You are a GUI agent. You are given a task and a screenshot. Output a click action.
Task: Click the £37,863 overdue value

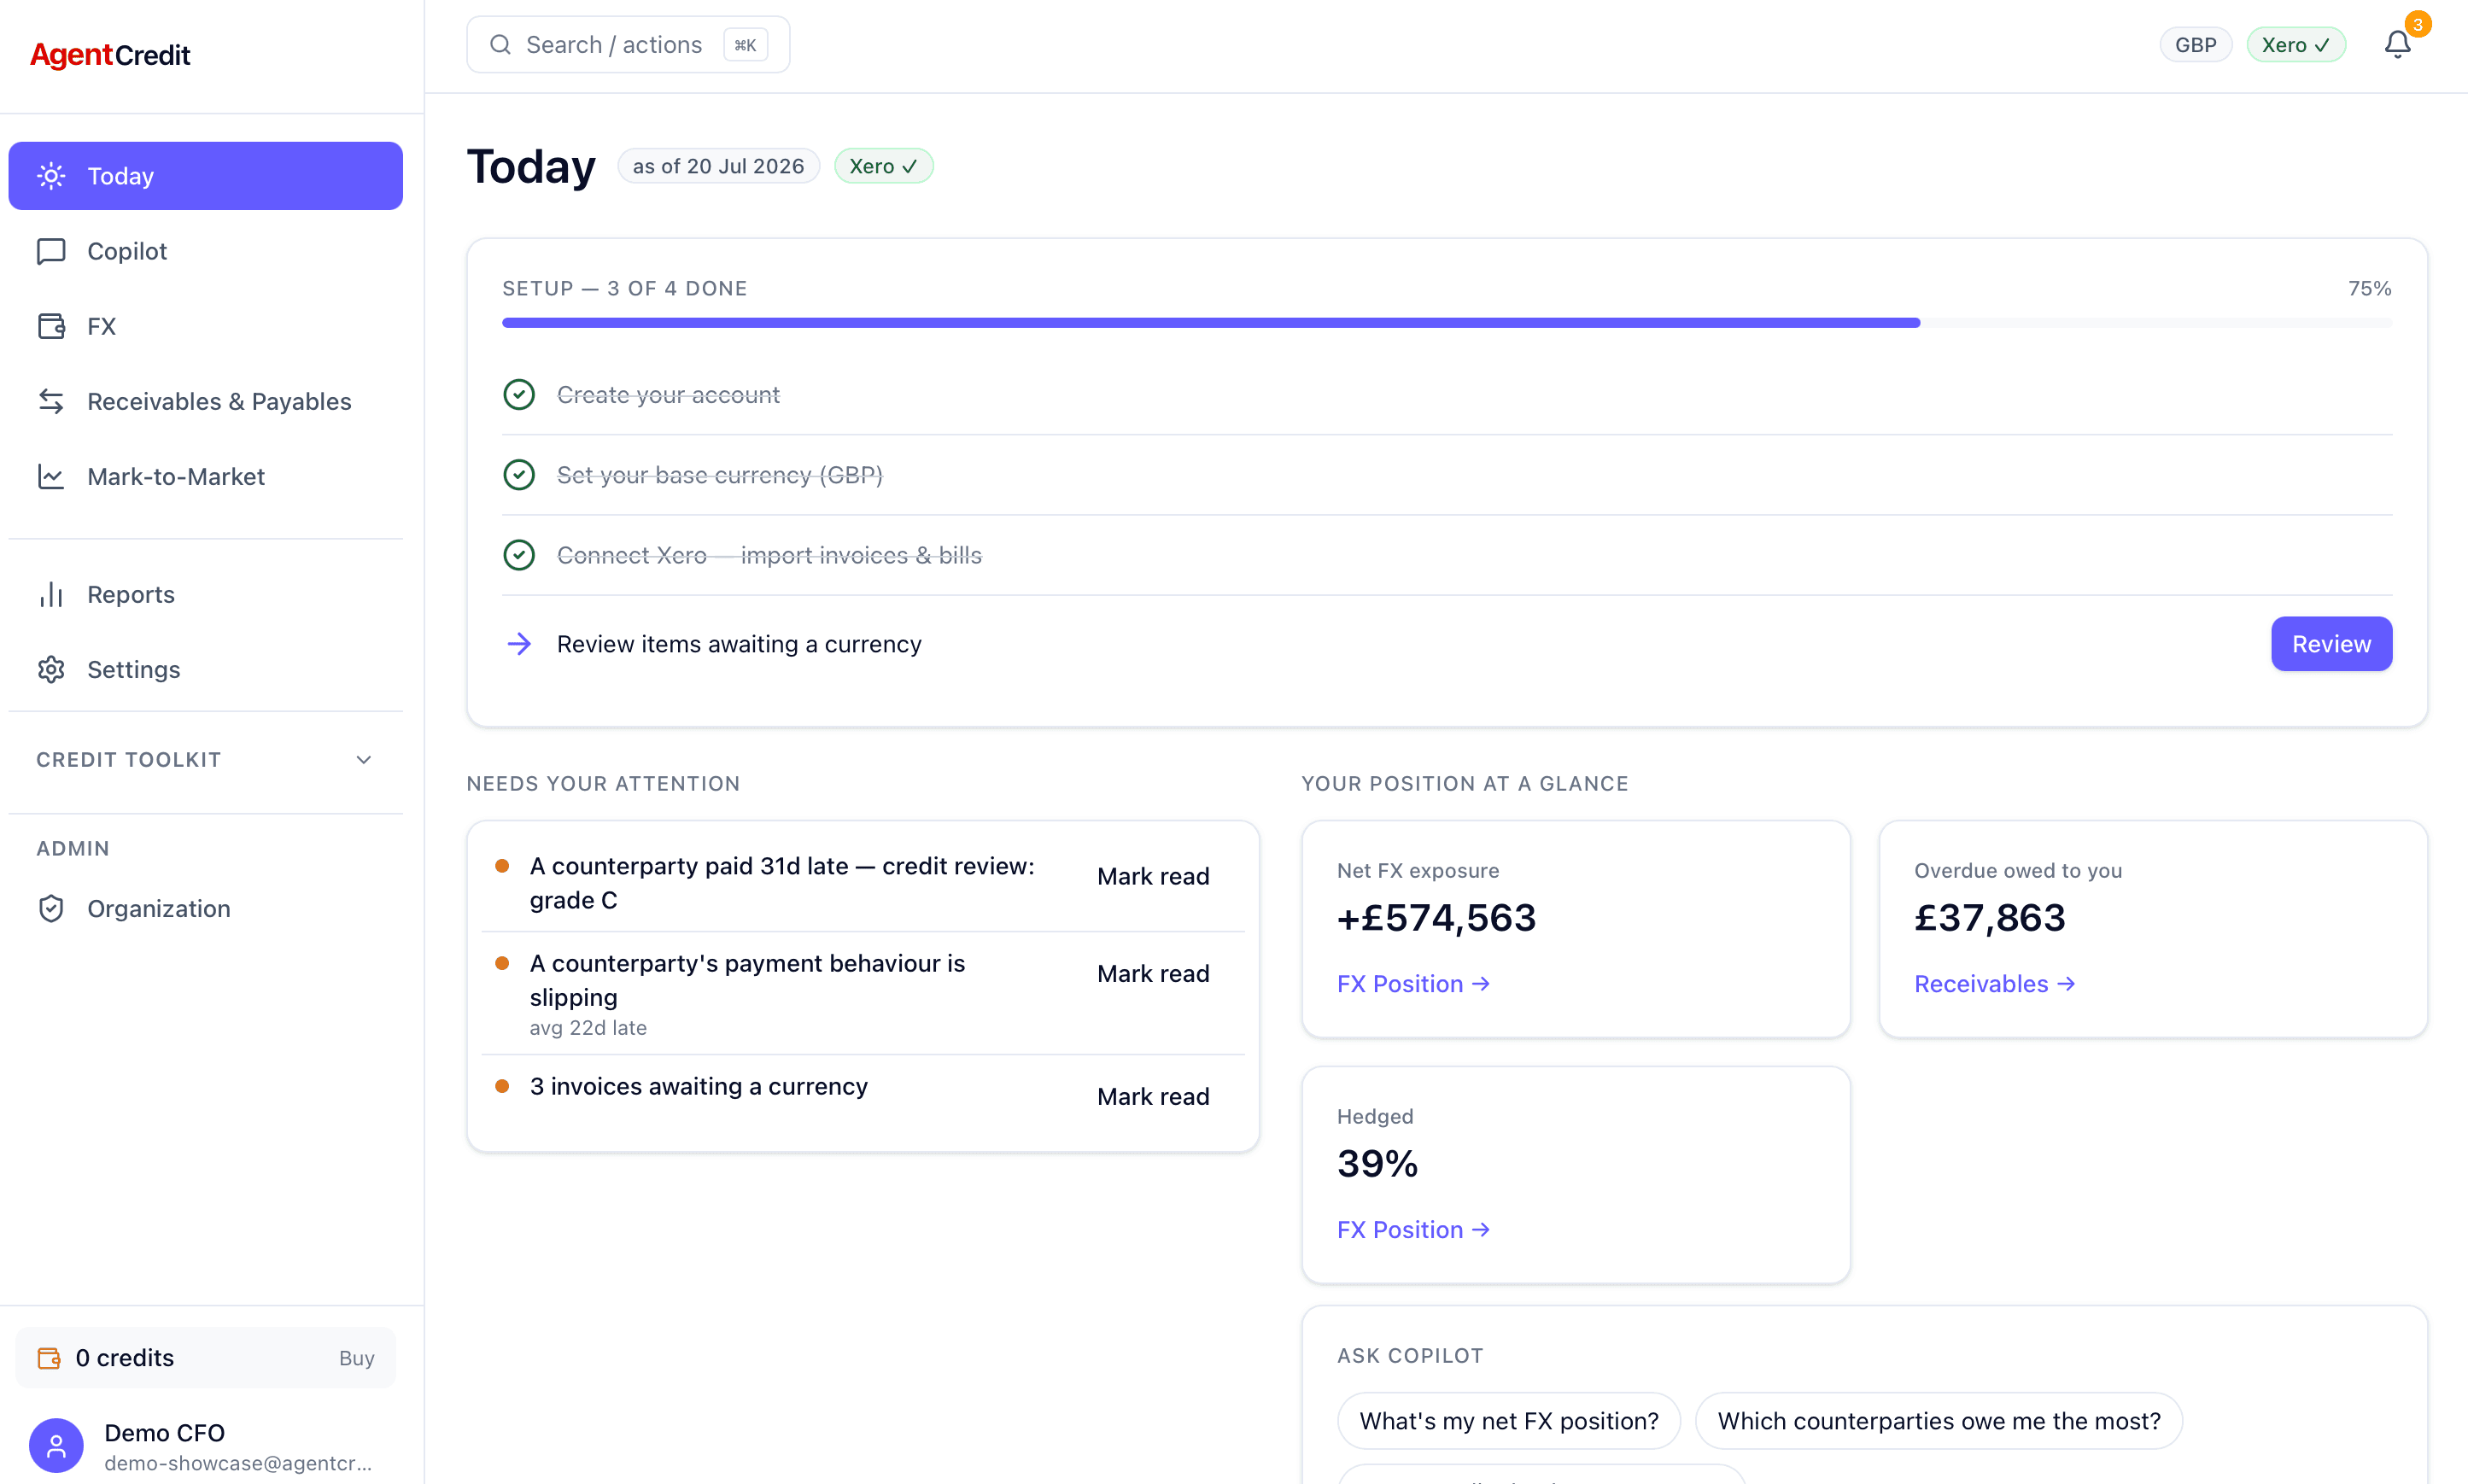click(1990, 918)
